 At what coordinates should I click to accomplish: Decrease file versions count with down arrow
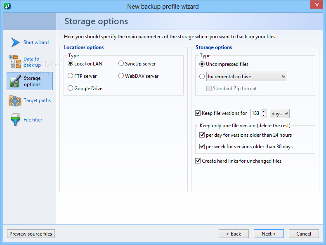coord(264,115)
